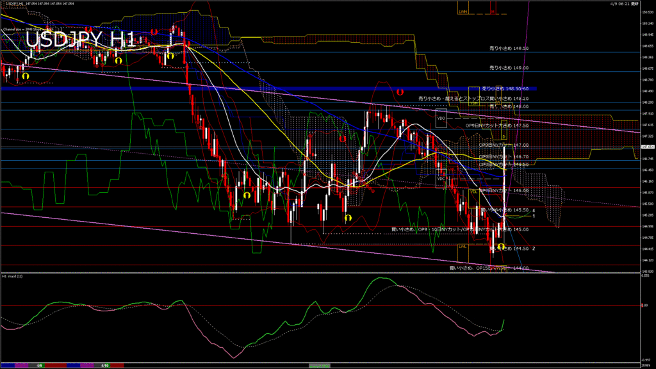Select the 4/10 date marker on the bottom bar
Viewport: 656px width, 369px height.
104,366
